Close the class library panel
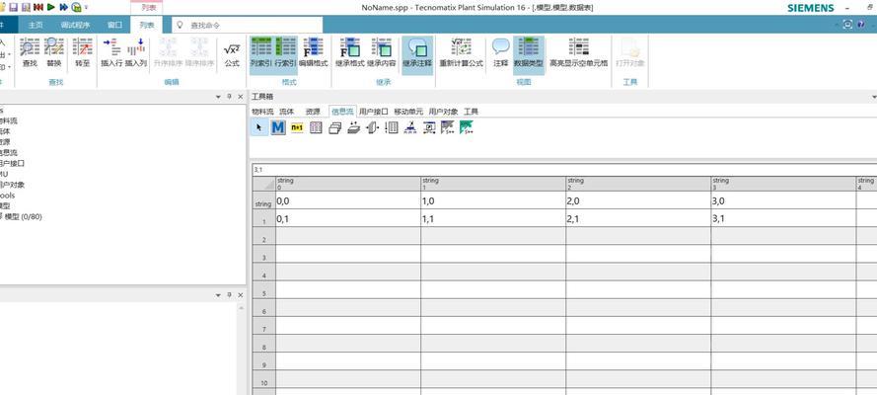Viewport: 877px width, 395px height. pos(241,97)
